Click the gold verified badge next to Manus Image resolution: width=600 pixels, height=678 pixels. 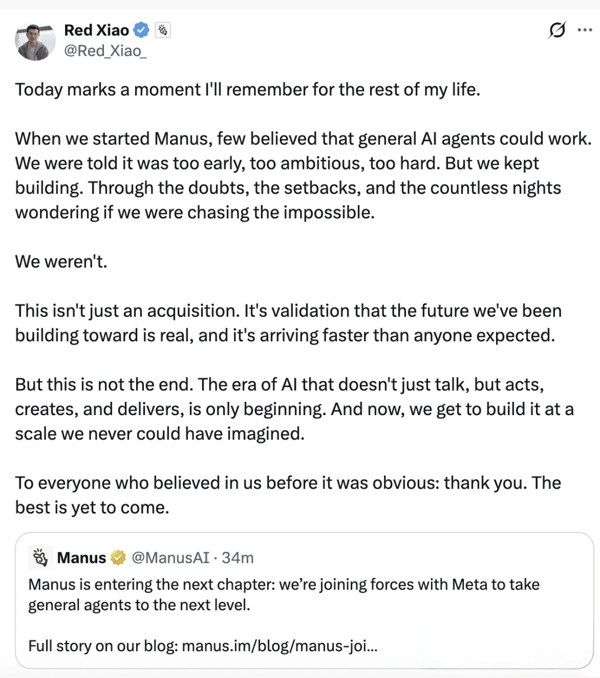(118, 557)
